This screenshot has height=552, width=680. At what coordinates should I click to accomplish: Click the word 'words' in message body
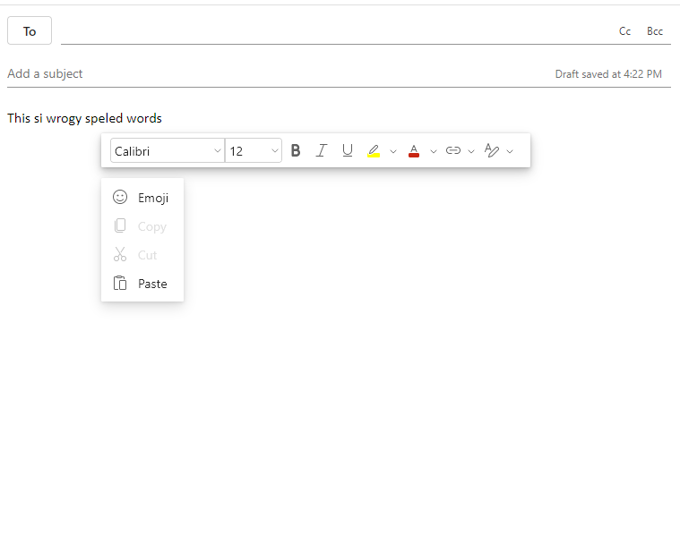(144, 119)
